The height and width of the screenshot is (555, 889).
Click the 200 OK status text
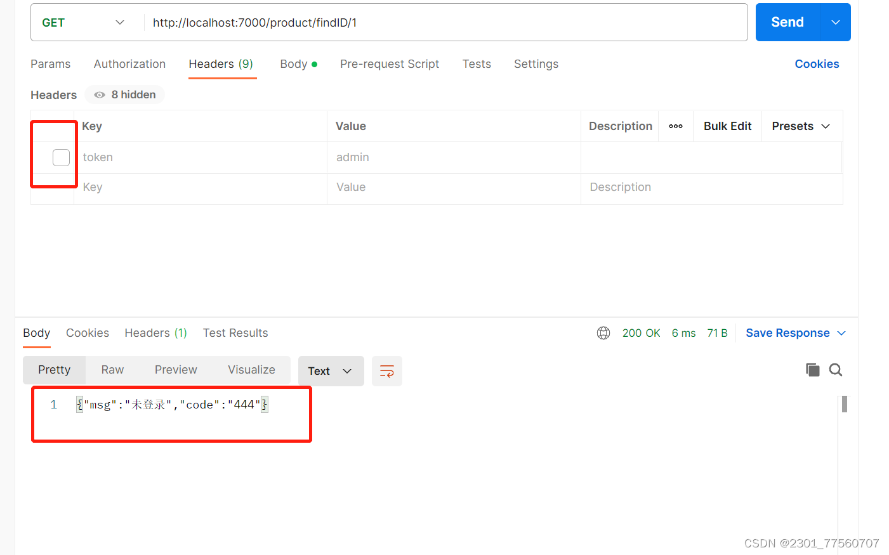click(x=641, y=333)
